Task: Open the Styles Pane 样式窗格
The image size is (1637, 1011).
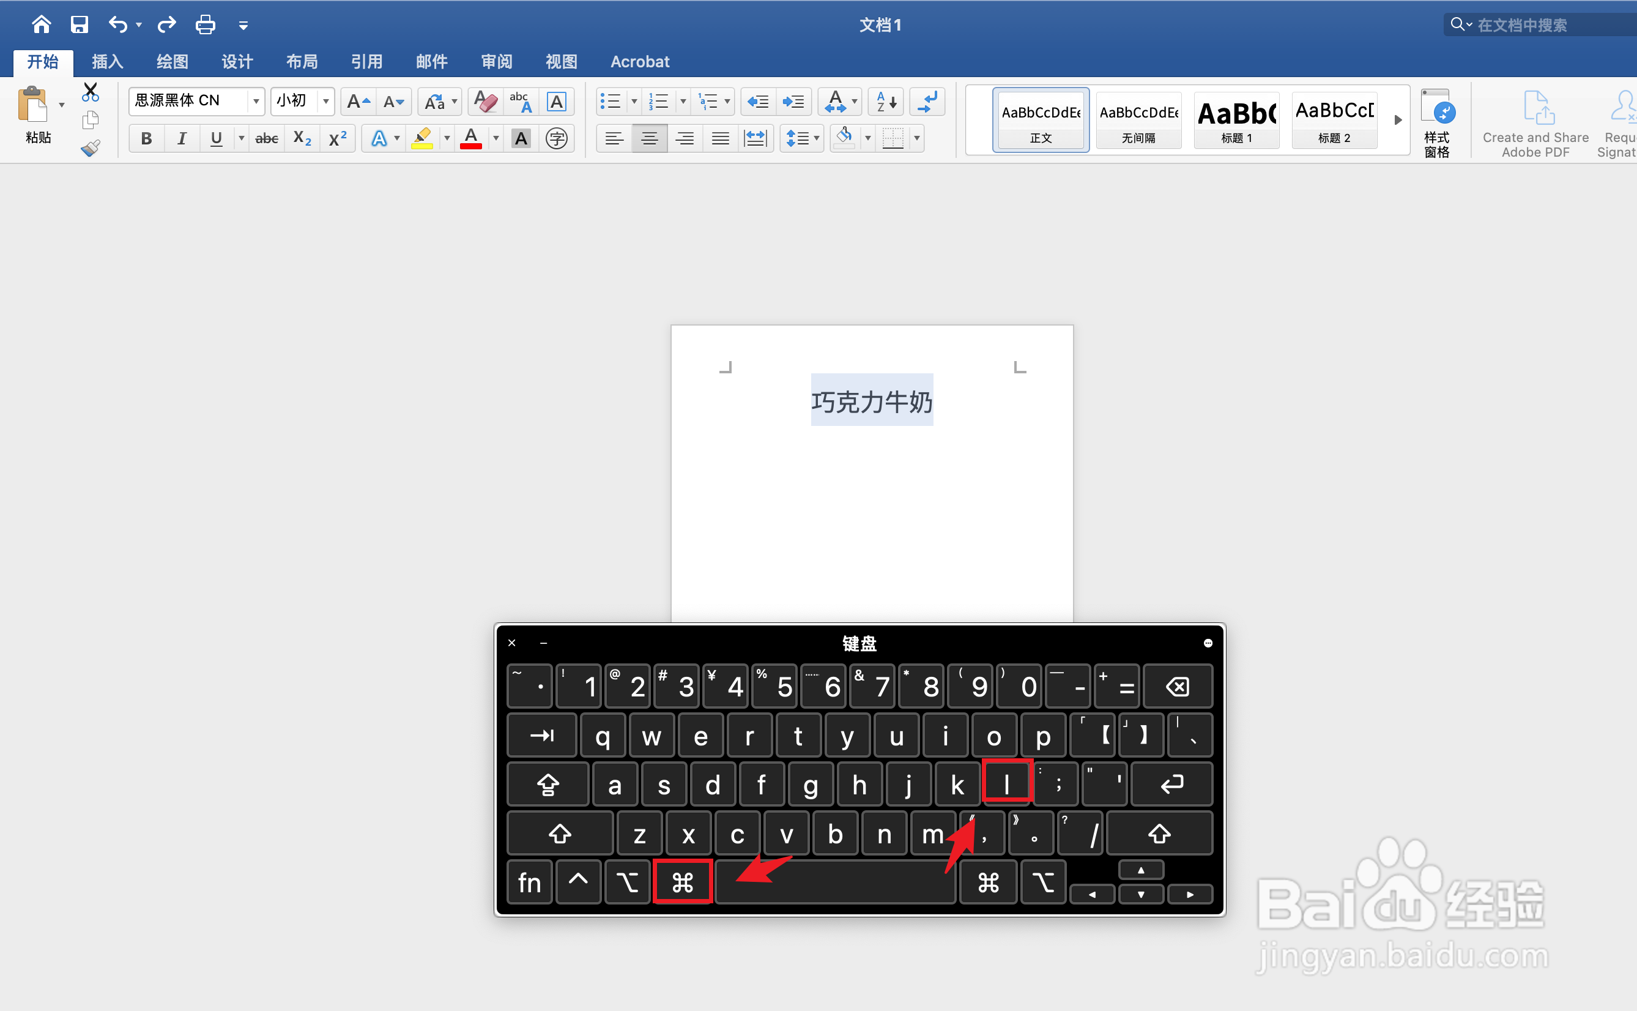Action: tap(1437, 123)
